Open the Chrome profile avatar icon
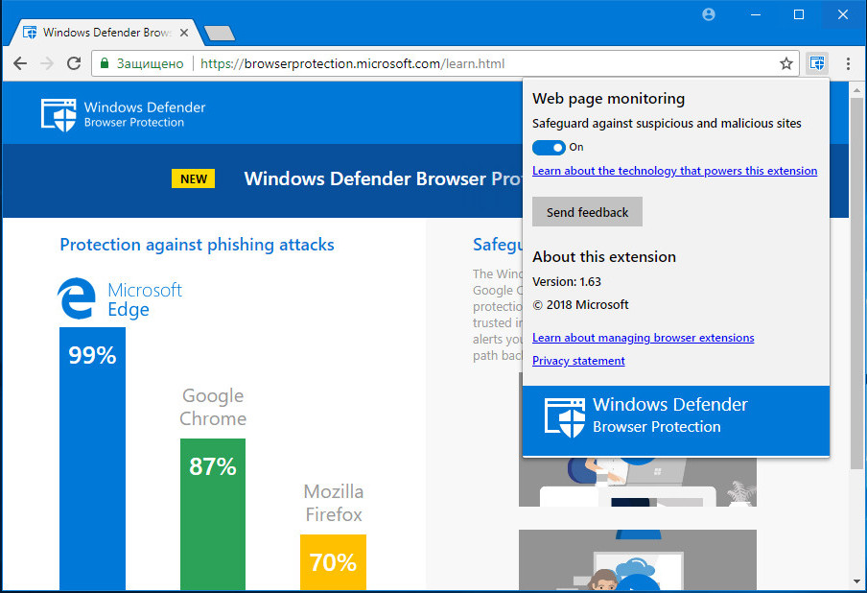The height and width of the screenshot is (593, 867). click(x=709, y=14)
